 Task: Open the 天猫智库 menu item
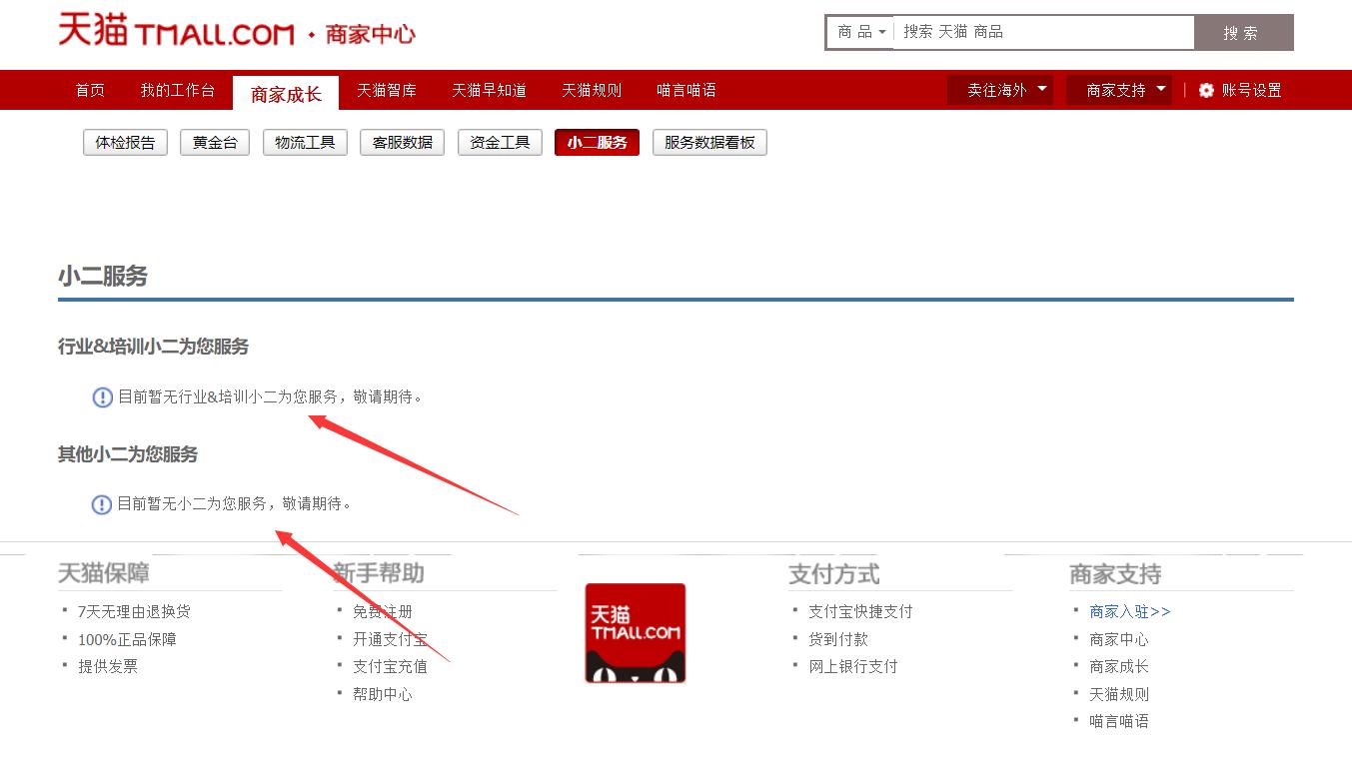(386, 89)
